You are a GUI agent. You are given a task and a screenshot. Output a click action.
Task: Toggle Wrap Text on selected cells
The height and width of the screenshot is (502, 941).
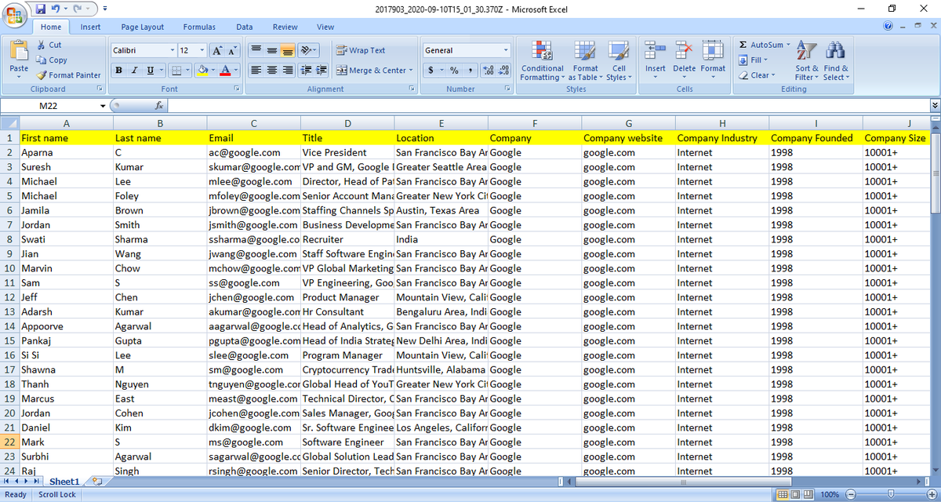(x=361, y=50)
